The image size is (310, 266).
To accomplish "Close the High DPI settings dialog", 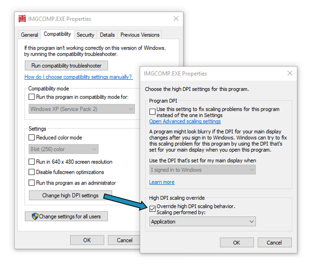I will 290,73.
